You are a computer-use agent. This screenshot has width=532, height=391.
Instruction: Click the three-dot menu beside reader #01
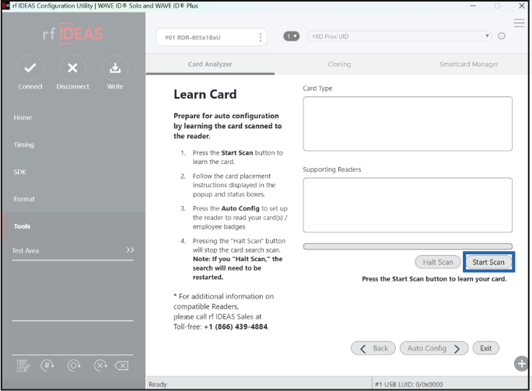tap(261, 37)
